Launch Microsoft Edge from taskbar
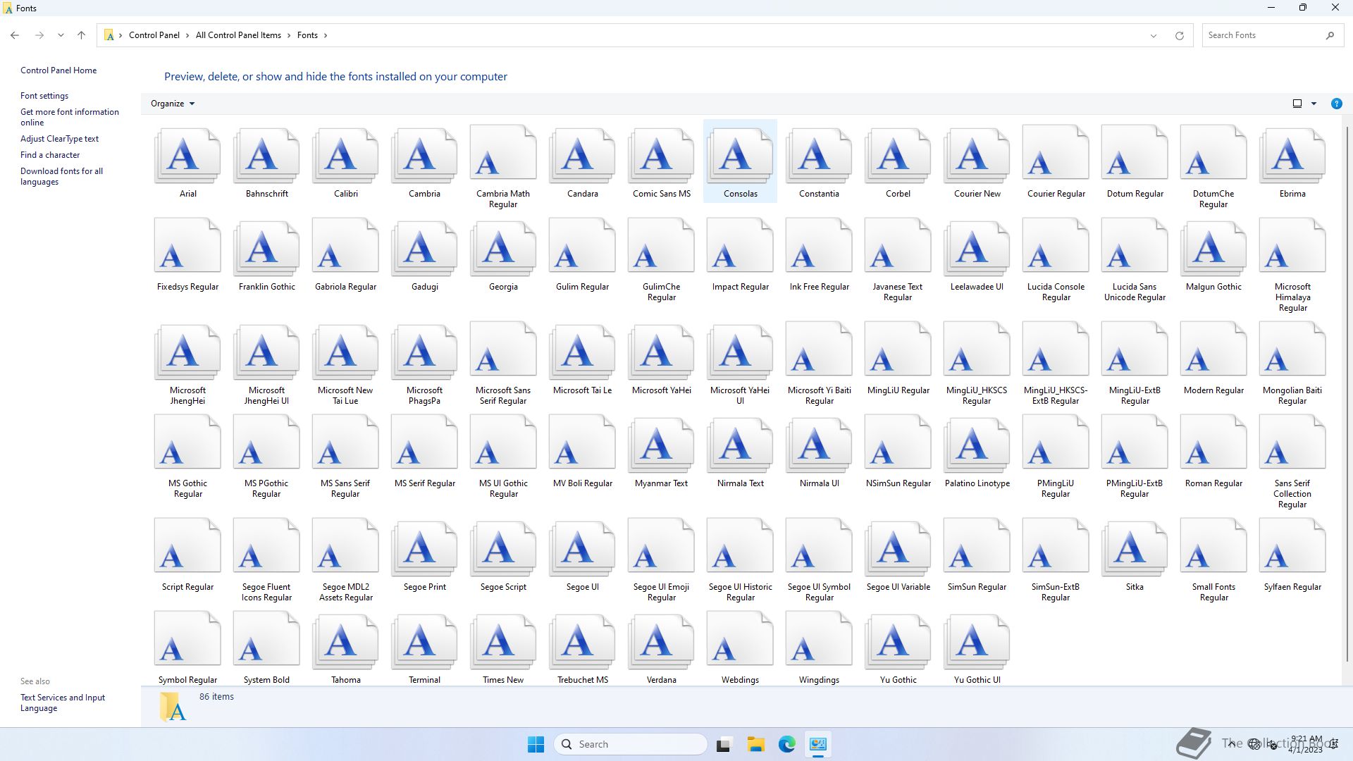Screen dimensions: 1353x761 [786, 744]
